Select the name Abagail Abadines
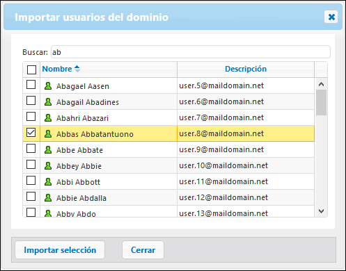The image size is (346, 271). (88, 102)
